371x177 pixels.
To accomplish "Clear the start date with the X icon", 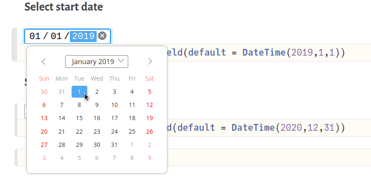I will 102,36.
